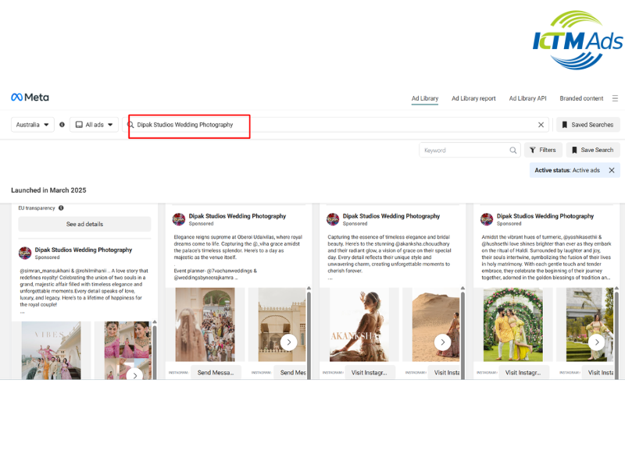Open the Australia country dropdown
The width and height of the screenshot is (625, 468).
(x=32, y=125)
